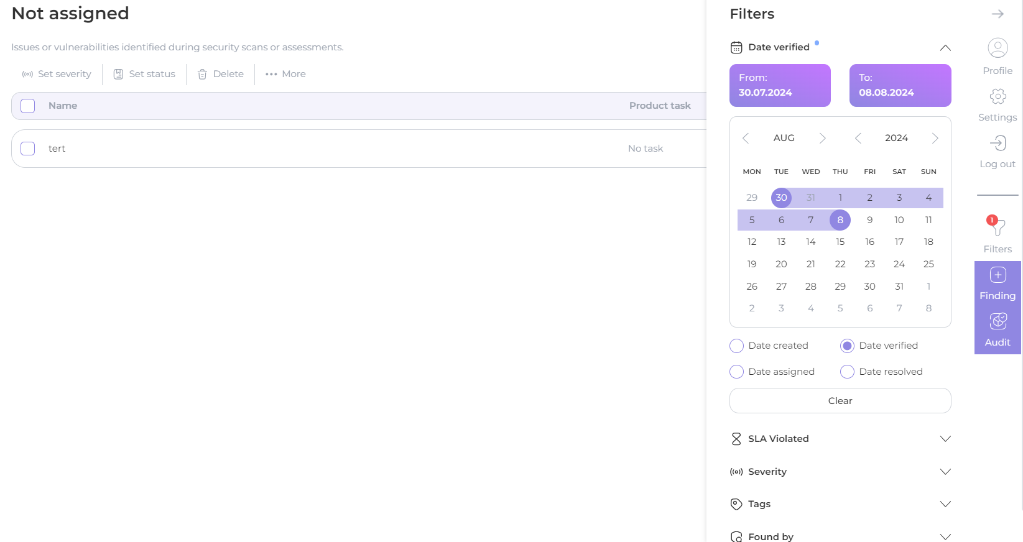
Task: Open the Audit section
Action: [998, 321]
